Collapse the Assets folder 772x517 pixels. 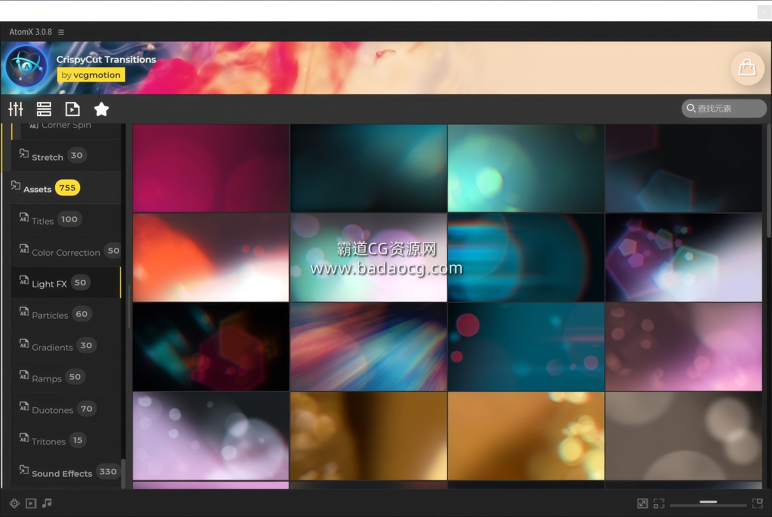point(62,188)
